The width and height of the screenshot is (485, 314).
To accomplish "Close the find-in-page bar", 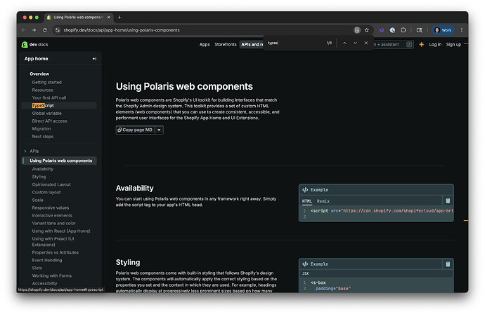I will (x=366, y=43).
